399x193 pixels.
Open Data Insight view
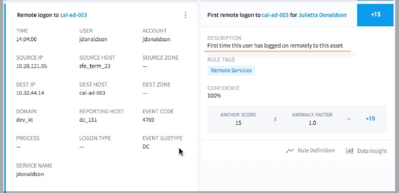[372, 151]
